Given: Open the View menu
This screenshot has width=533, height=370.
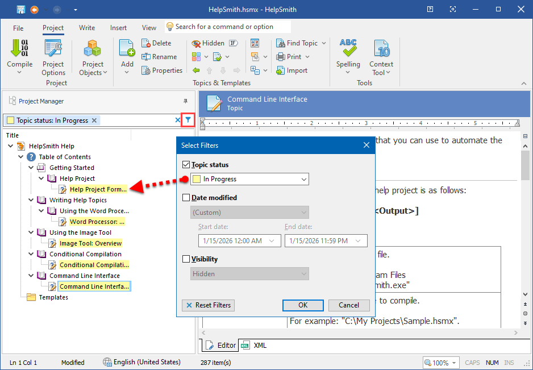Looking at the screenshot, I should 149,27.
